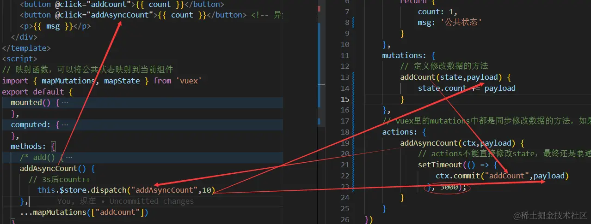Click addAsyncCount(ctx,payload) { declaration
This screenshot has width=591, height=224.
pyautogui.click(x=462, y=143)
